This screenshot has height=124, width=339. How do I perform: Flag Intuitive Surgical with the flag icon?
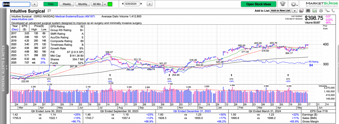[50, 11]
